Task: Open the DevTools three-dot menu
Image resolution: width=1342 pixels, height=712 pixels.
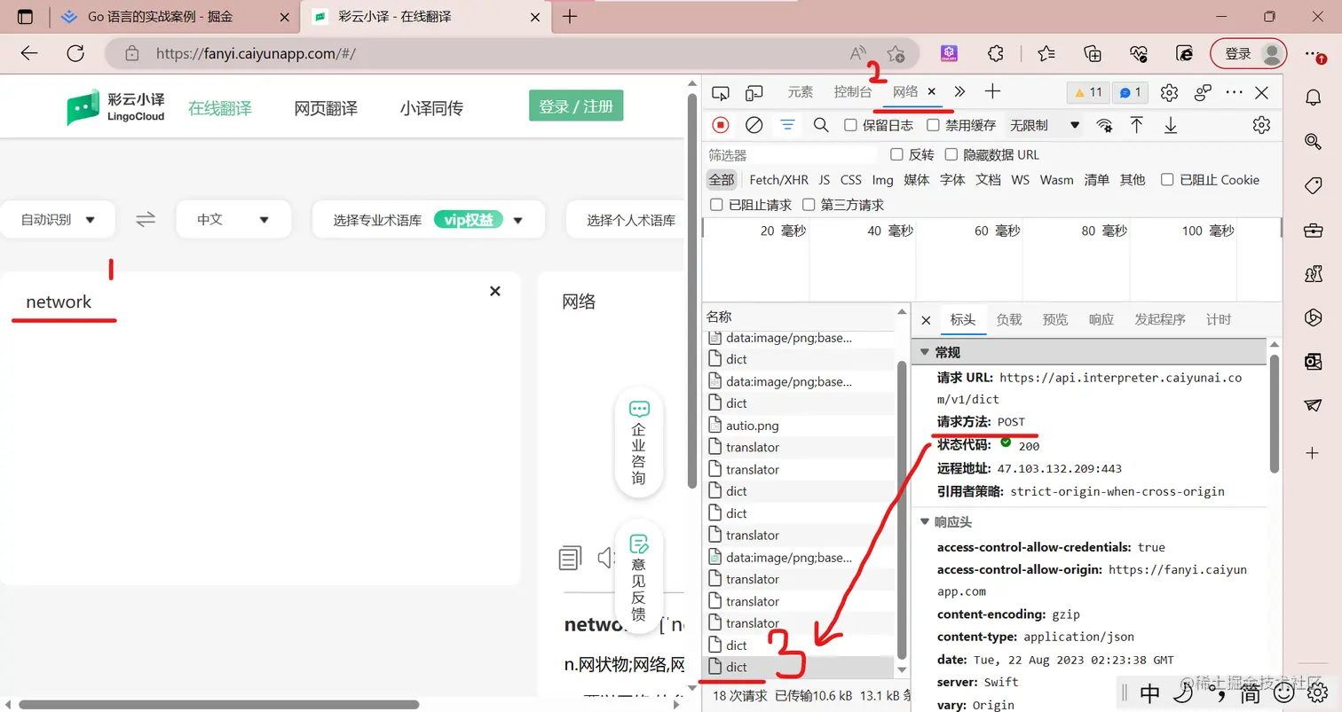Action: pos(1234,92)
